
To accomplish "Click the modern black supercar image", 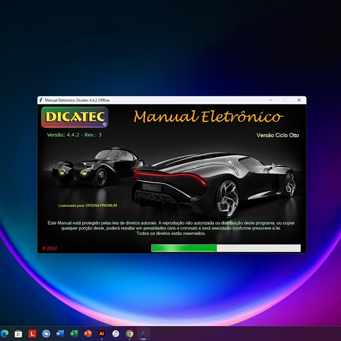I will click(214, 185).
